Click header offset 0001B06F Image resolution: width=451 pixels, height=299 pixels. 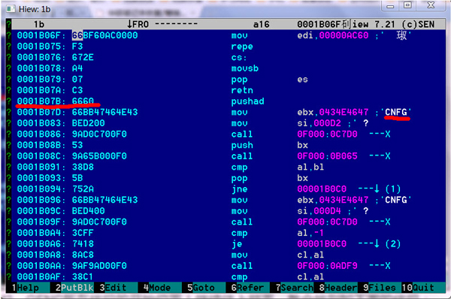click(x=319, y=25)
